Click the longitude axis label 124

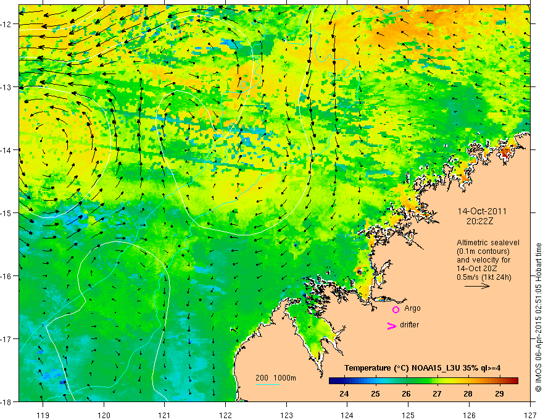pos(347,415)
